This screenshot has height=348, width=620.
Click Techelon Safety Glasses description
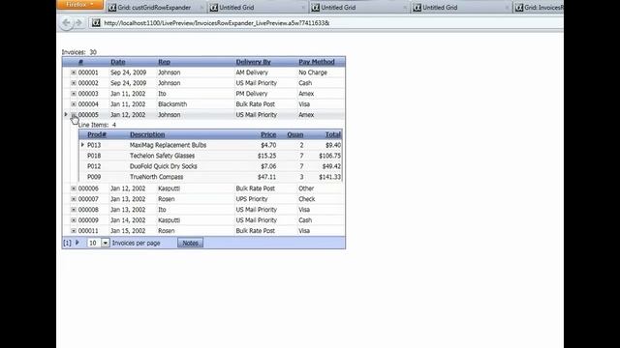(x=162, y=156)
